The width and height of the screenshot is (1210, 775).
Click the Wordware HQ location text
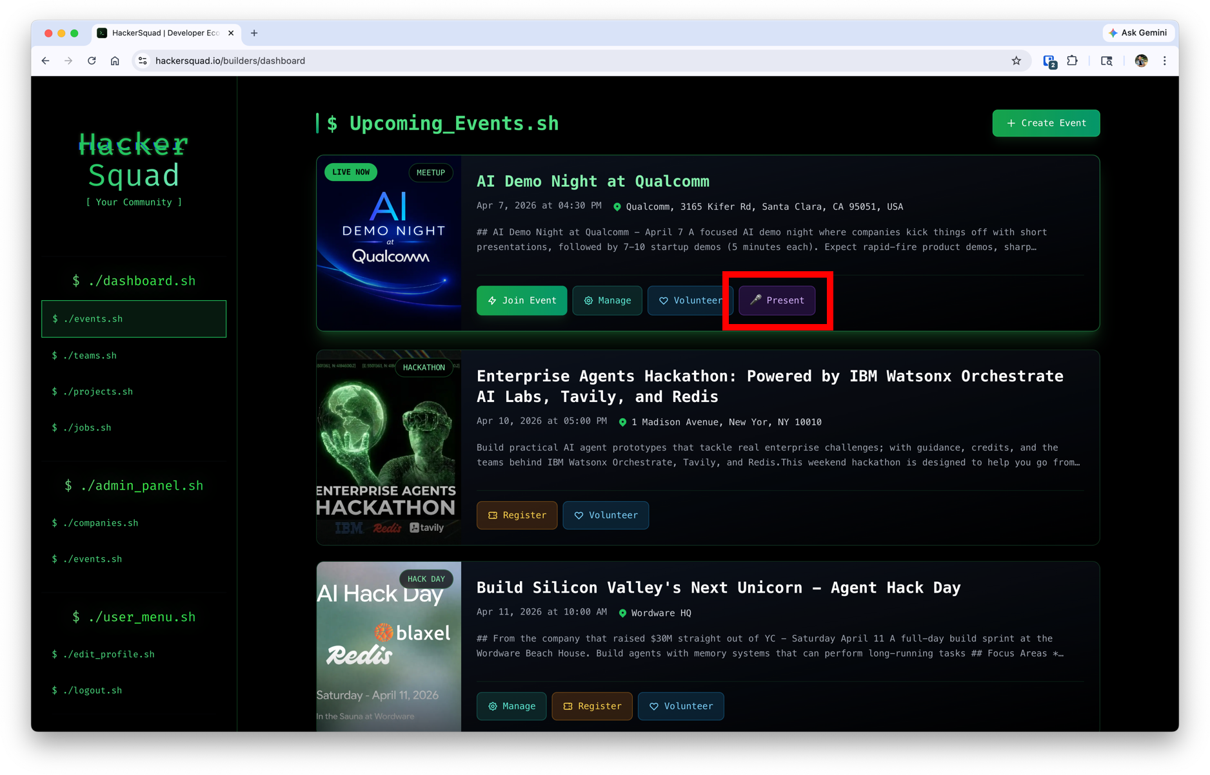661,613
